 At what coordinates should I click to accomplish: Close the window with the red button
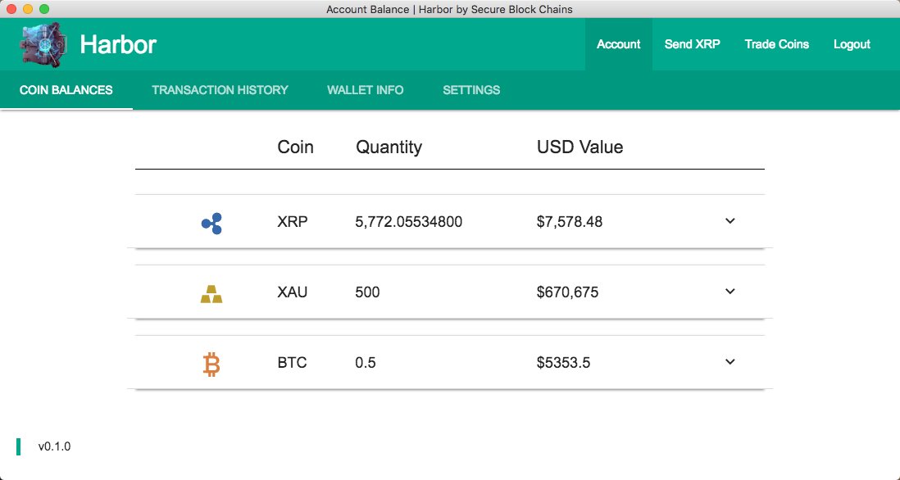[11, 9]
